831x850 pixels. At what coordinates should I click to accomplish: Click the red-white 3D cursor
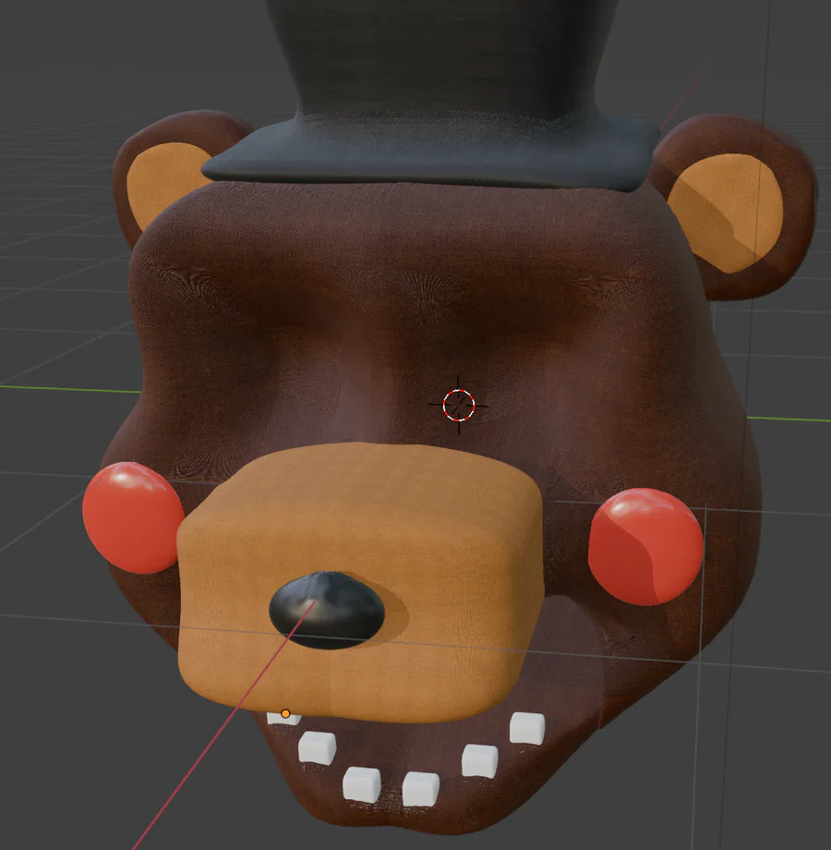pyautogui.click(x=459, y=405)
